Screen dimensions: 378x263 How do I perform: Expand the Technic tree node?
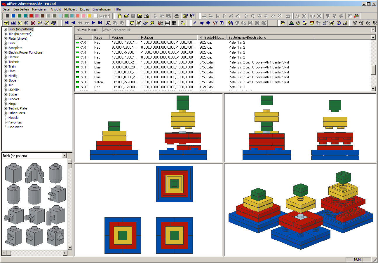pyautogui.click(x=5, y=62)
